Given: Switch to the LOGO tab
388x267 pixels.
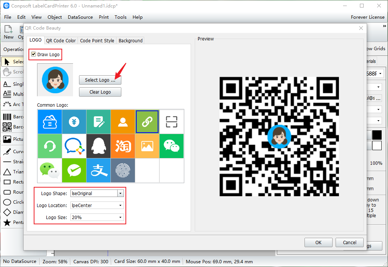Looking at the screenshot, I should 35,40.
